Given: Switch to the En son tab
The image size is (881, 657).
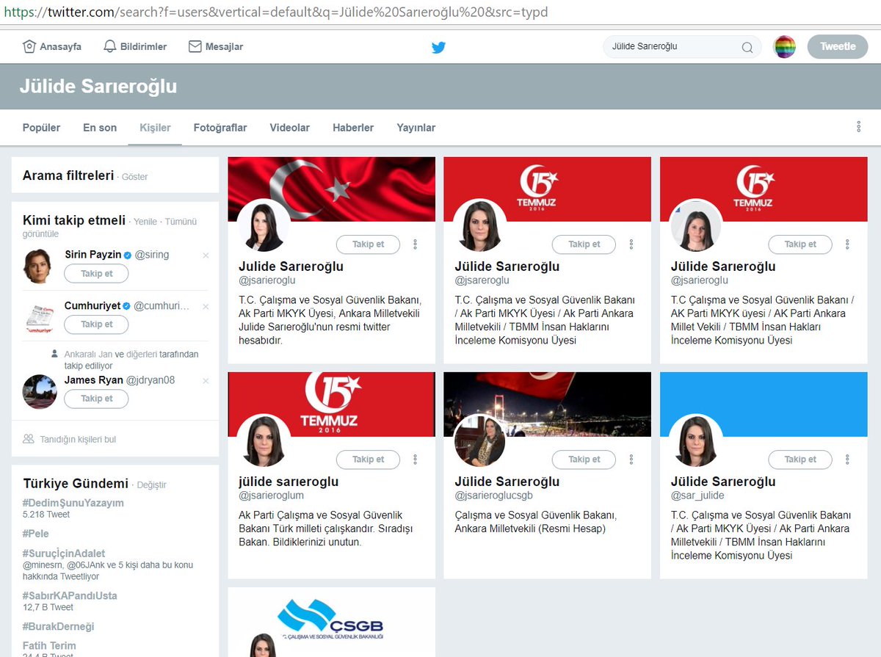Looking at the screenshot, I should click(x=100, y=128).
